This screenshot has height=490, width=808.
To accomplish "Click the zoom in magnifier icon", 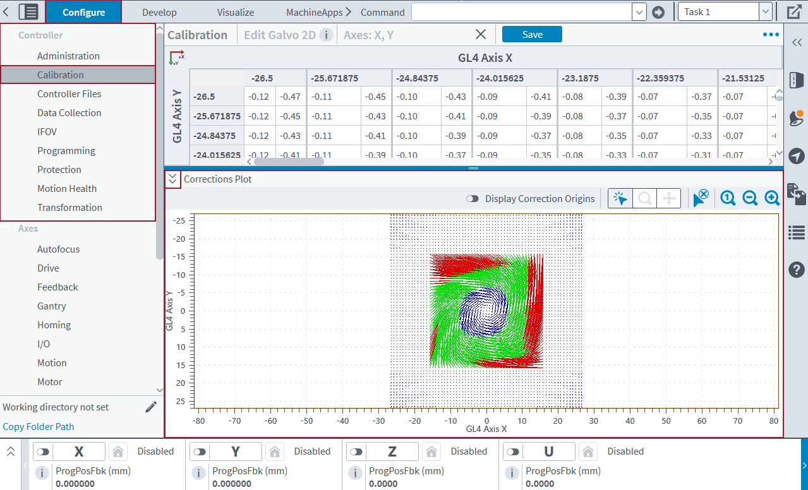I will [x=772, y=198].
